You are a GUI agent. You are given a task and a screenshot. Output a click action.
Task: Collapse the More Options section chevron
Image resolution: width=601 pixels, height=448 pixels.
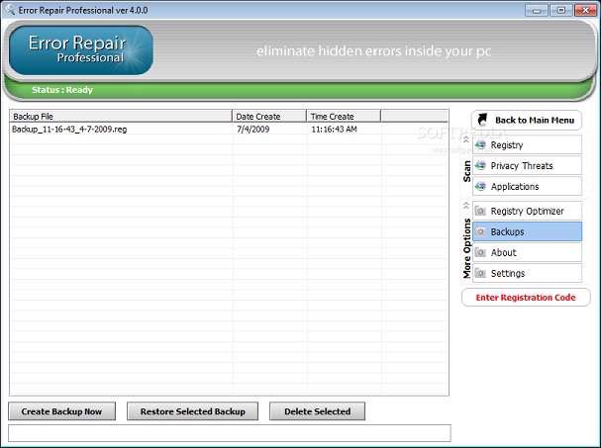point(466,206)
